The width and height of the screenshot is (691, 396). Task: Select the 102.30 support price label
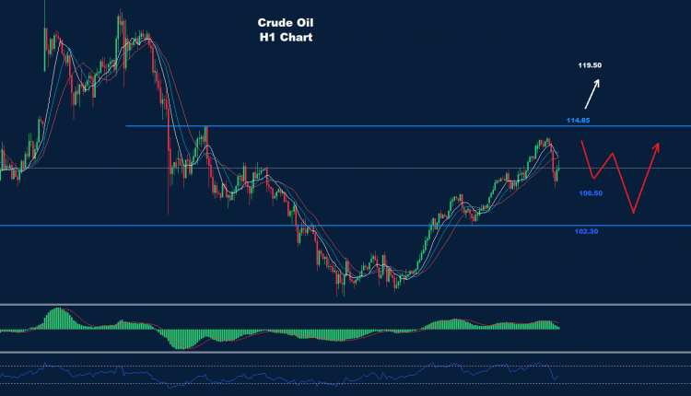click(586, 231)
